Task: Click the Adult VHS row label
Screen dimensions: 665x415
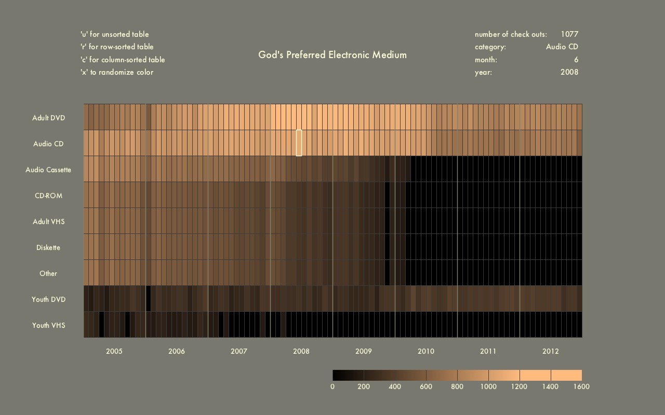Action: pyautogui.click(x=48, y=222)
